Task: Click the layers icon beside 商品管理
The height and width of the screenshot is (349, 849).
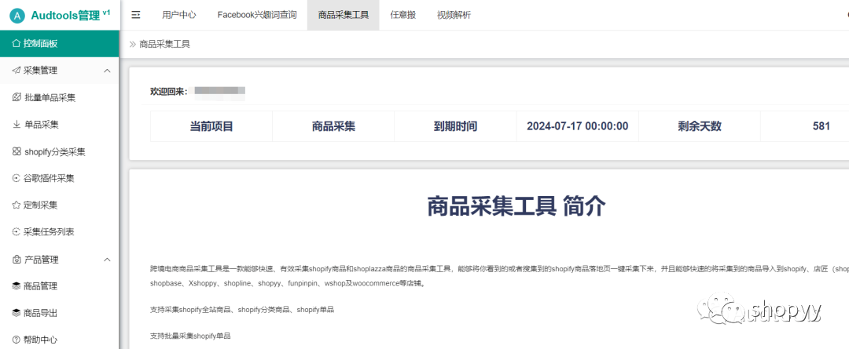Action: [17, 286]
